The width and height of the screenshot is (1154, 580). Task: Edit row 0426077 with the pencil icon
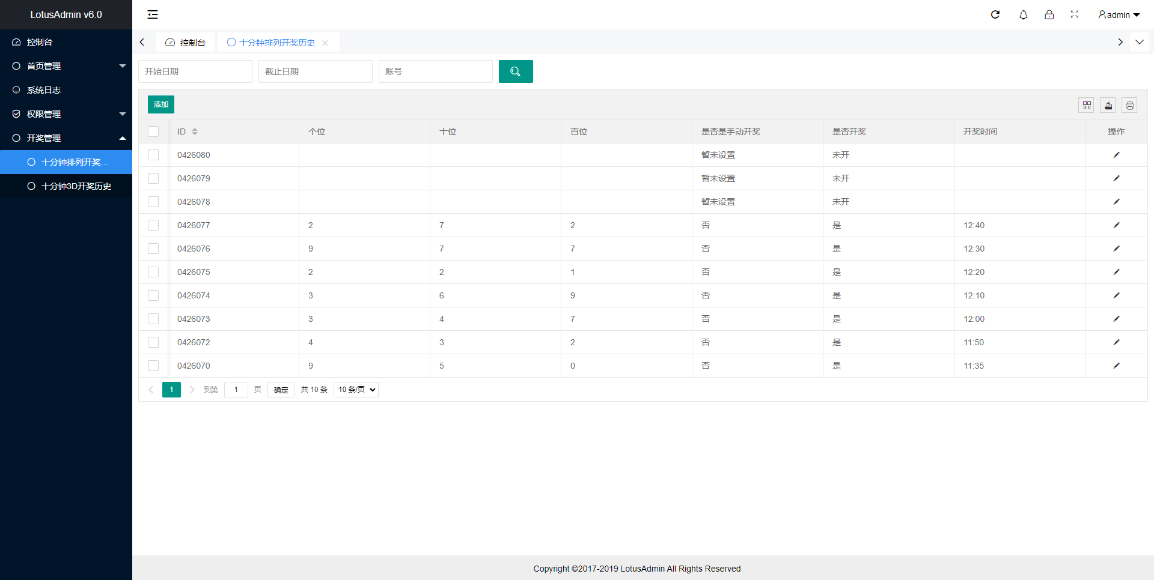1116,225
